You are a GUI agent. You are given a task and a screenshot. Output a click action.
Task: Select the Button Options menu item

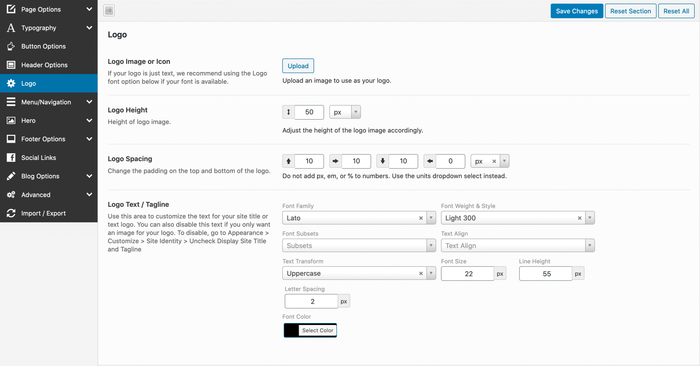tap(49, 46)
